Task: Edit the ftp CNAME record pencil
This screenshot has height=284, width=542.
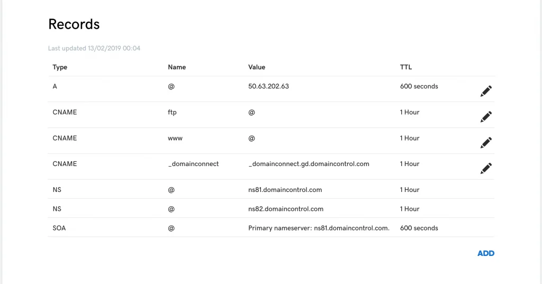Action: point(486,117)
